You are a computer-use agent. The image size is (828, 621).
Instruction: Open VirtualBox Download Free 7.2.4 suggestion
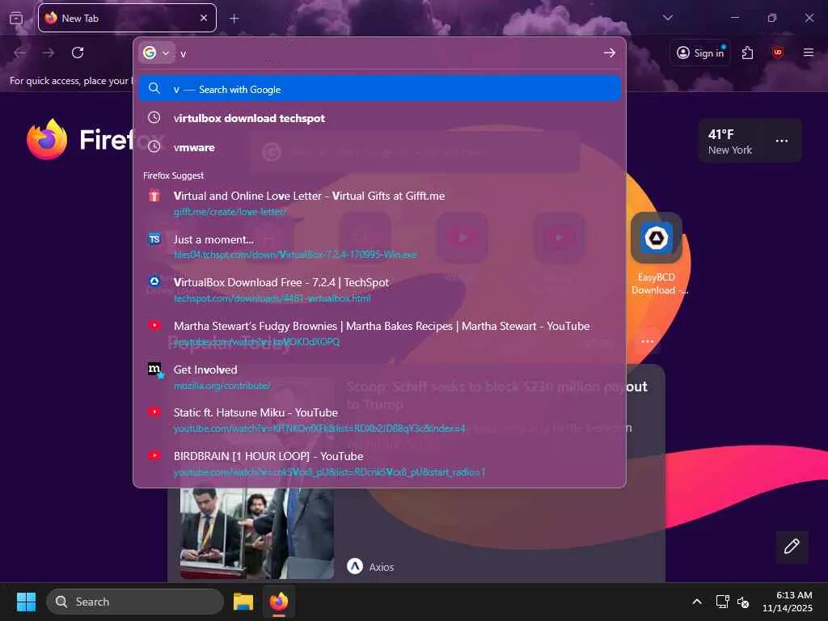pyautogui.click(x=379, y=290)
